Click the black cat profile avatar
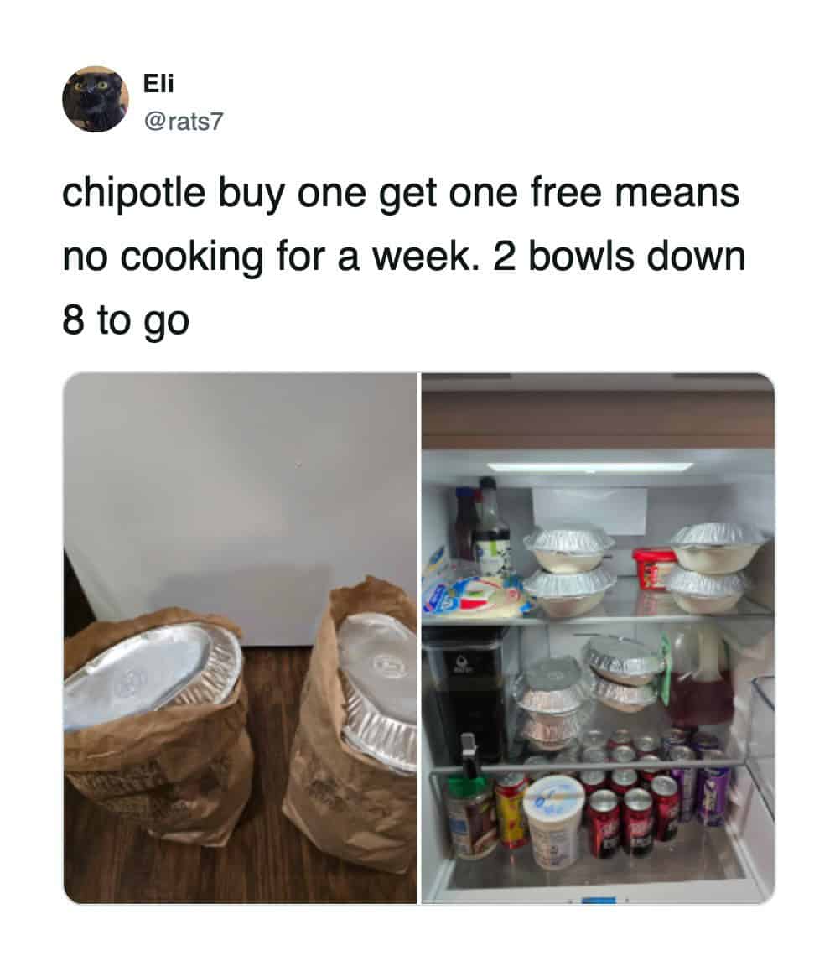This screenshot has width=835, height=966. click(x=96, y=99)
